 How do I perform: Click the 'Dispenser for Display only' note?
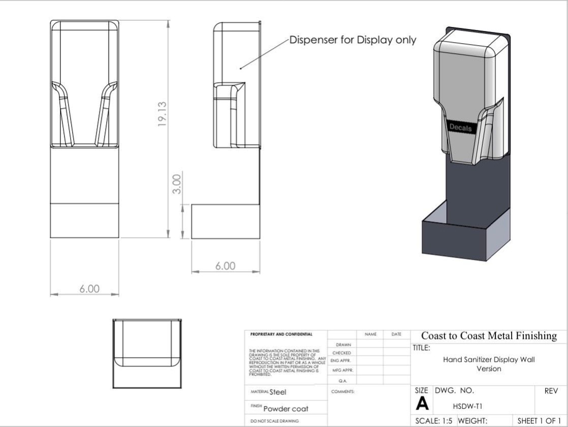353,40
